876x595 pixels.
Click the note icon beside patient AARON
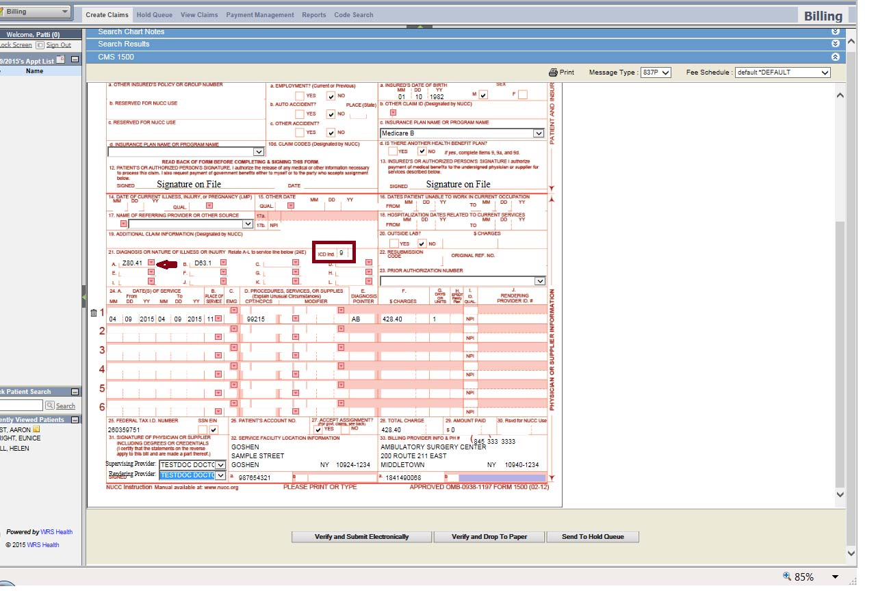[x=36, y=429]
